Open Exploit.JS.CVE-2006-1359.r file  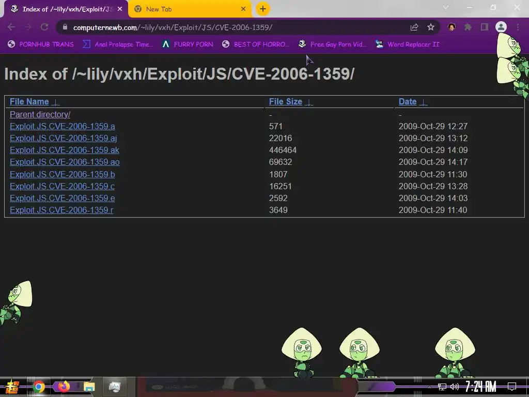62,210
